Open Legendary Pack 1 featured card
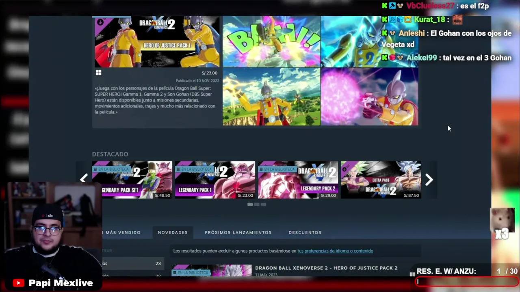Viewport: 520px width, 292px height. (x=215, y=180)
